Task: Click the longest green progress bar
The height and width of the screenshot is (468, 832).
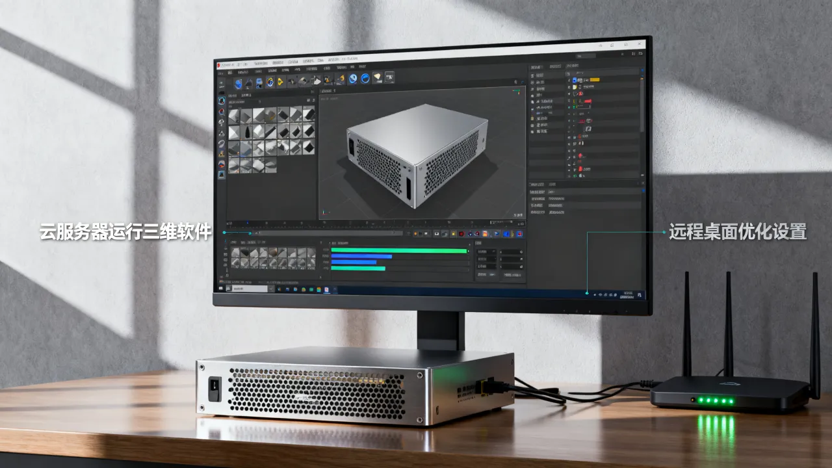Action: point(399,250)
